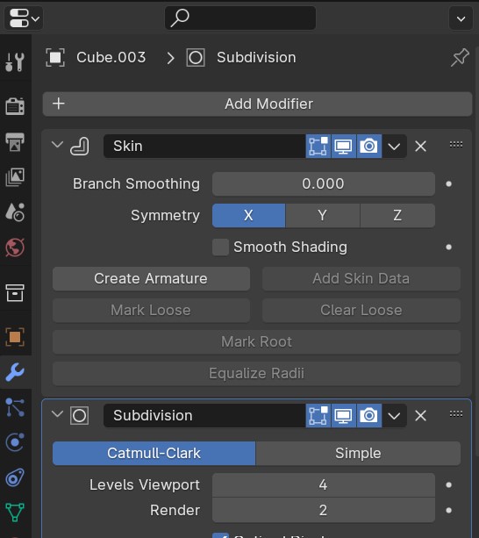
Task: Click the Cube.003 object icon in breadcrumb
Action: coord(55,57)
